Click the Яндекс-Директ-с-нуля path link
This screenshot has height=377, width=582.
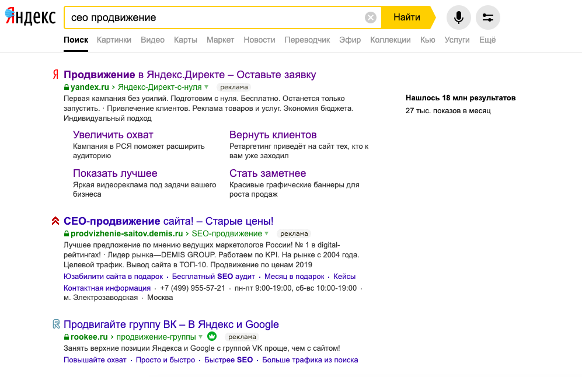pyautogui.click(x=159, y=87)
